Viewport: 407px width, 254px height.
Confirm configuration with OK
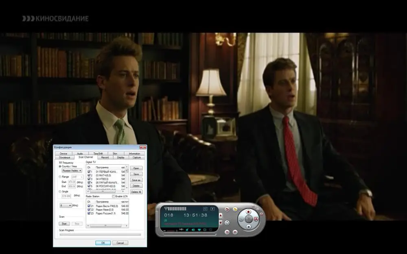pyautogui.click(x=103, y=243)
